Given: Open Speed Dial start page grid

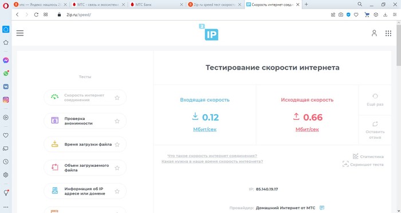Looking at the screenshot, I should (x=45, y=15).
